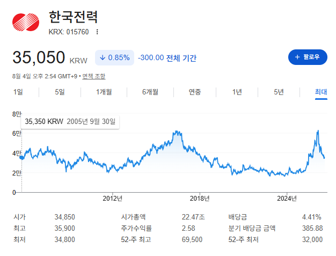Click the 시가총액 label
The image size is (336, 256).
[x=133, y=217]
